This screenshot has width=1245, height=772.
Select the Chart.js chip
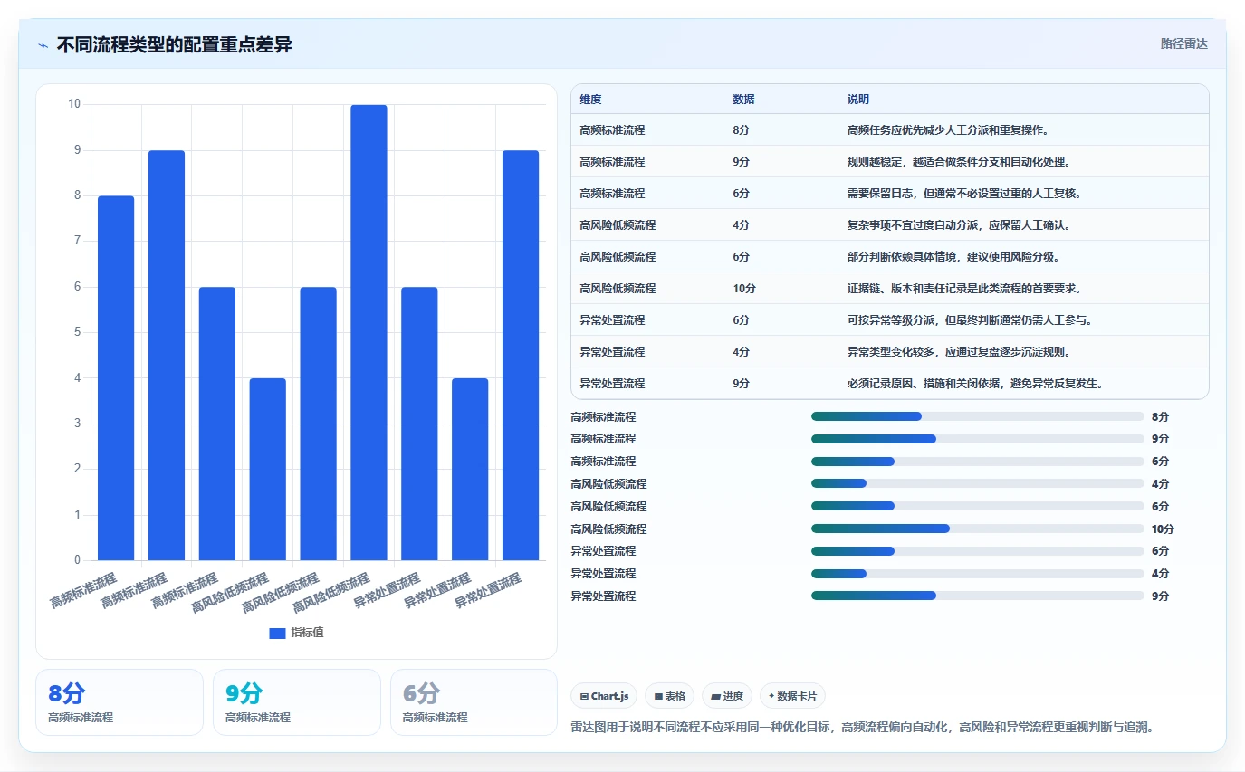[x=604, y=696]
